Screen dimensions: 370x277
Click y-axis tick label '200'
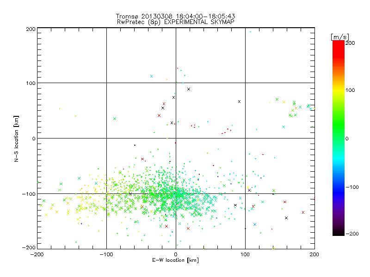point(31,29)
